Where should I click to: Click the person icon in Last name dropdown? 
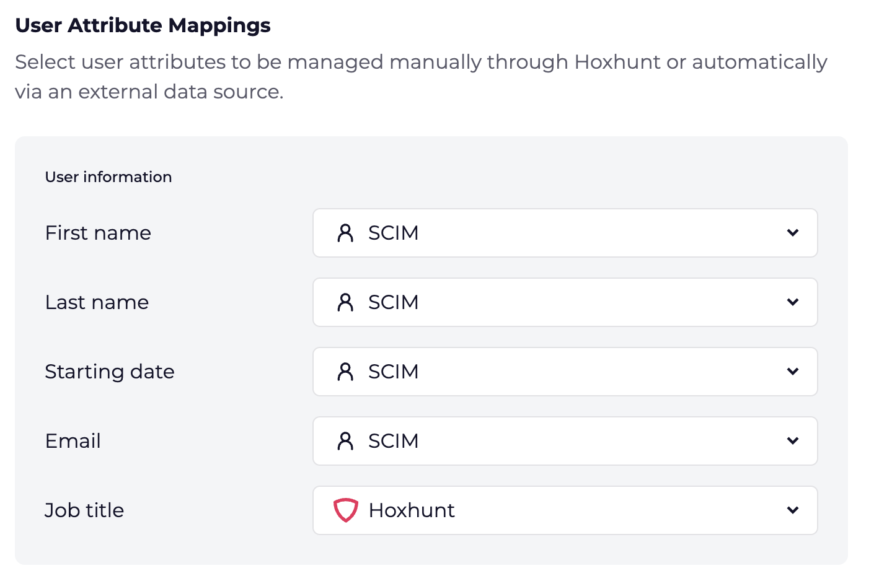coord(345,302)
